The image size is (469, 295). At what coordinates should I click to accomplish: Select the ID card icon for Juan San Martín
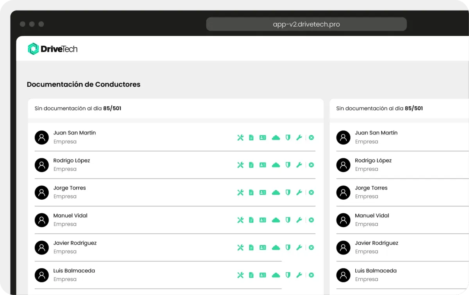[x=263, y=138]
